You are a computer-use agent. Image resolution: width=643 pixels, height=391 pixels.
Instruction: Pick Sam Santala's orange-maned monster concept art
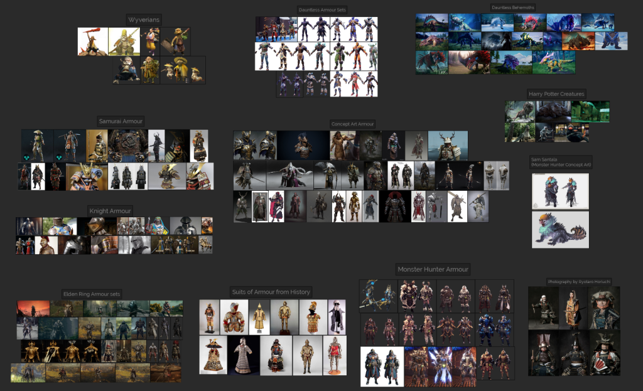[560, 230]
